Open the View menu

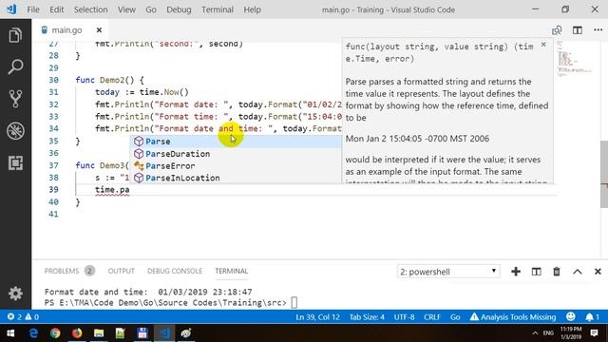[126, 9]
